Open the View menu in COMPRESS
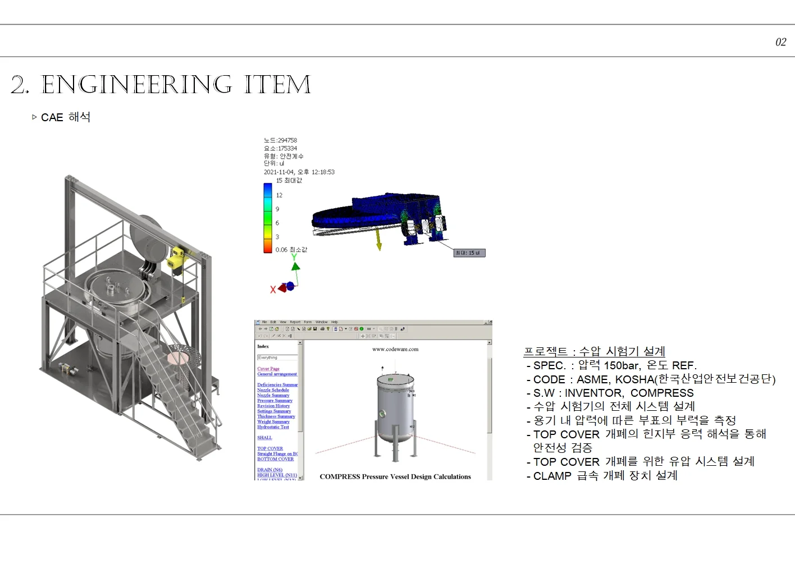795x564 pixels. pyautogui.click(x=283, y=322)
